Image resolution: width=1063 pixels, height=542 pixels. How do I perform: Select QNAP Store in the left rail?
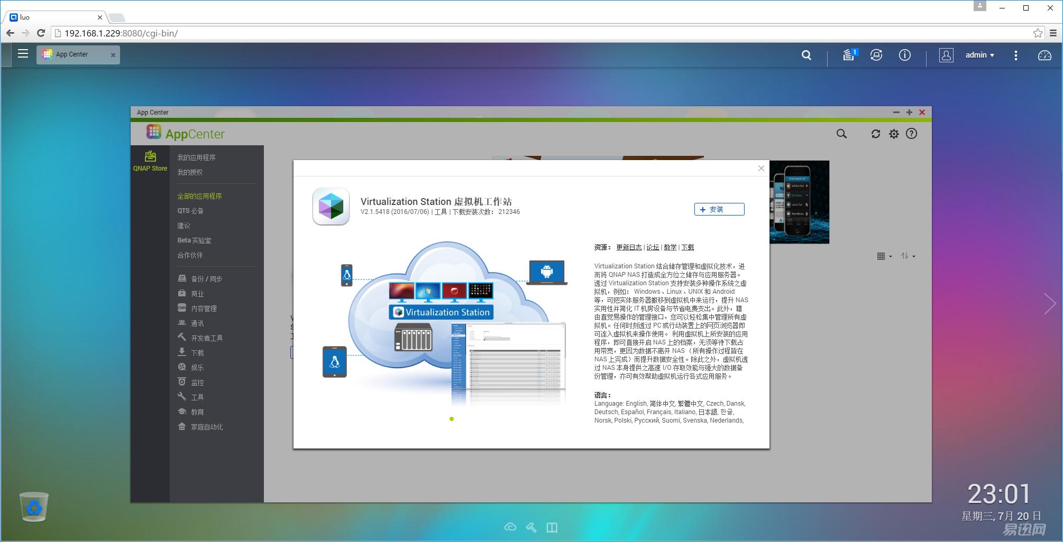(150, 161)
